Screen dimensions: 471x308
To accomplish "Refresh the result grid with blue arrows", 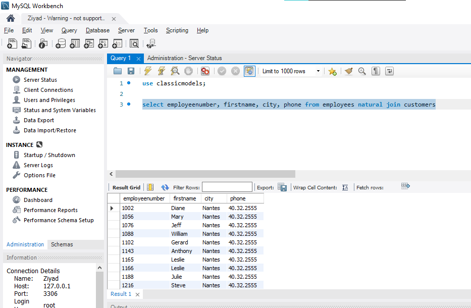I will pyautogui.click(x=165, y=187).
